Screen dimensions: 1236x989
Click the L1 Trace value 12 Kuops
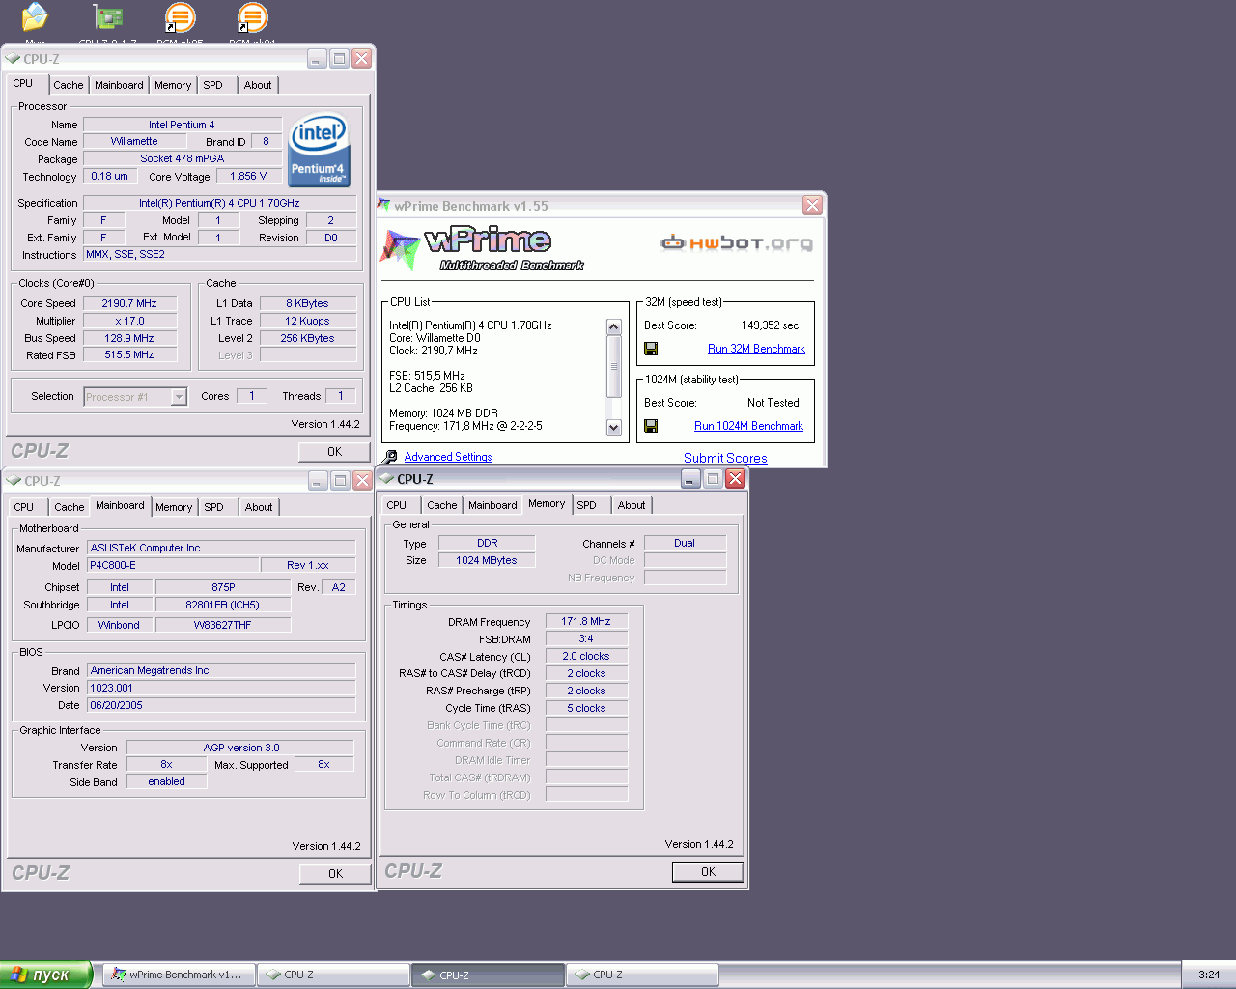pyautogui.click(x=307, y=321)
